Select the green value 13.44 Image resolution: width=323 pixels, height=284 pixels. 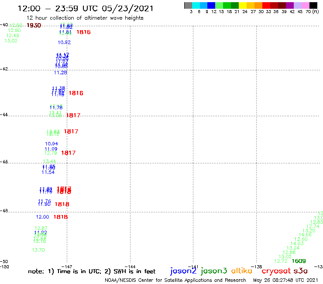tap(49, 161)
